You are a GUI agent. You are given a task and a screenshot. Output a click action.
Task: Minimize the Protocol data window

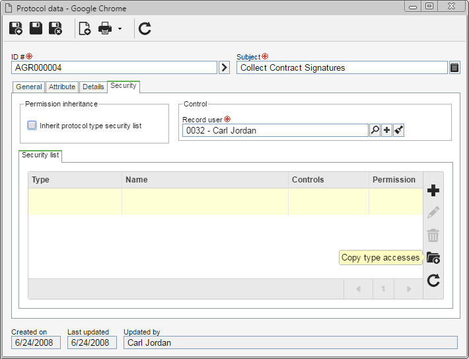click(413, 7)
